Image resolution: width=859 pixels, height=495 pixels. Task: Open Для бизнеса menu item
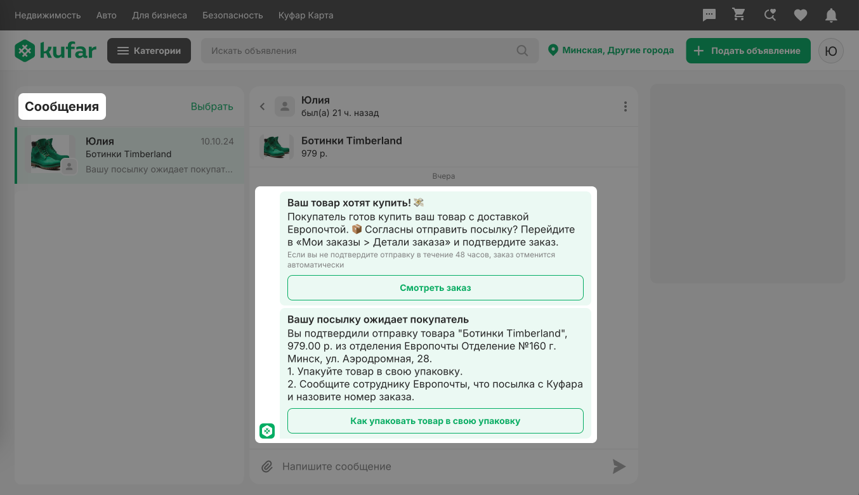[159, 15]
